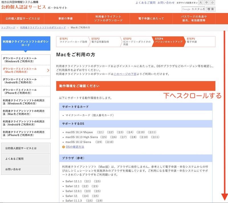Click the gray よくあるご質問 sidebar button
This screenshot has width=228, height=203.
[26, 159]
